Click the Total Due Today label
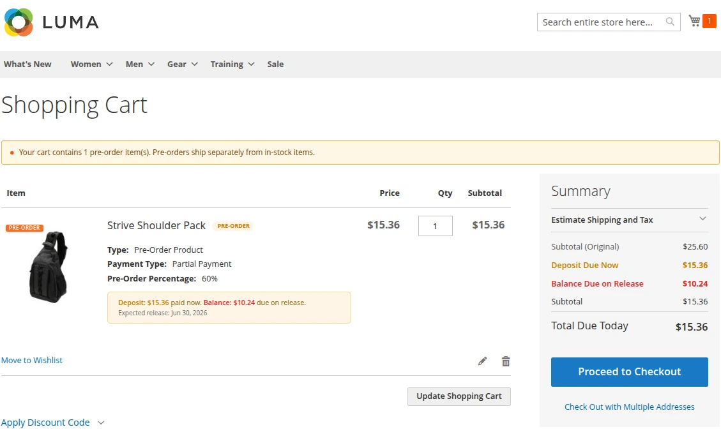The width and height of the screenshot is (721, 434). 589,326
